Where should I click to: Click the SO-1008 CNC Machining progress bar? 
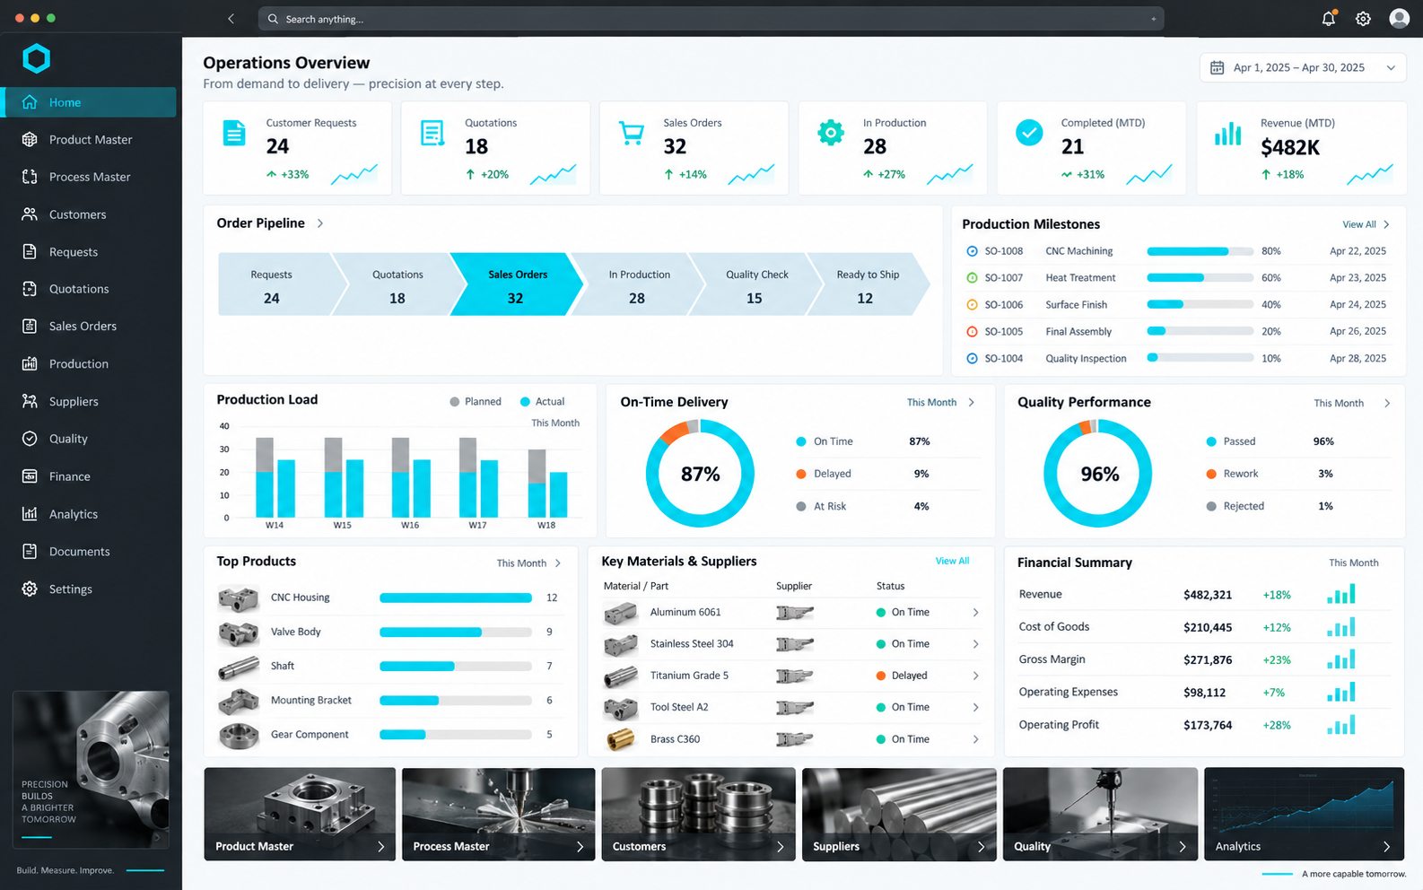1200,251
